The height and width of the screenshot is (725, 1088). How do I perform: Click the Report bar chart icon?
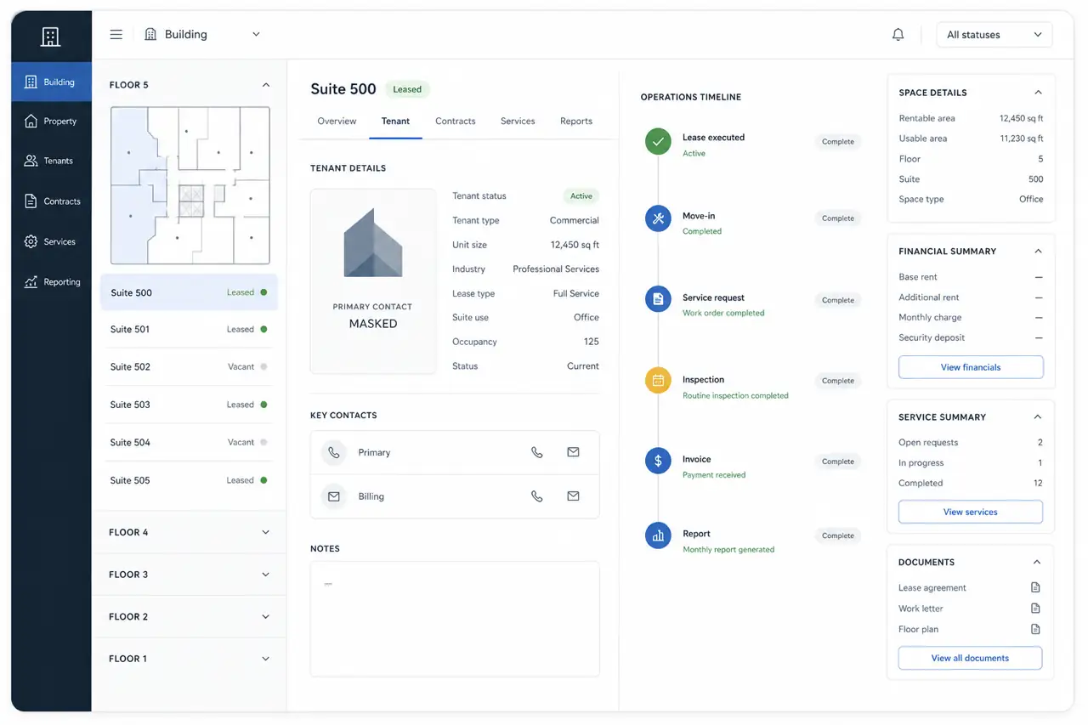click(x=658, y=535)
